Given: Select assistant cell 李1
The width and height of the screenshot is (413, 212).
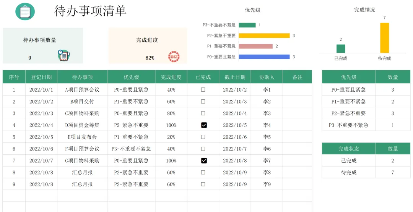Looking at the screenshot, I should 267,90.
